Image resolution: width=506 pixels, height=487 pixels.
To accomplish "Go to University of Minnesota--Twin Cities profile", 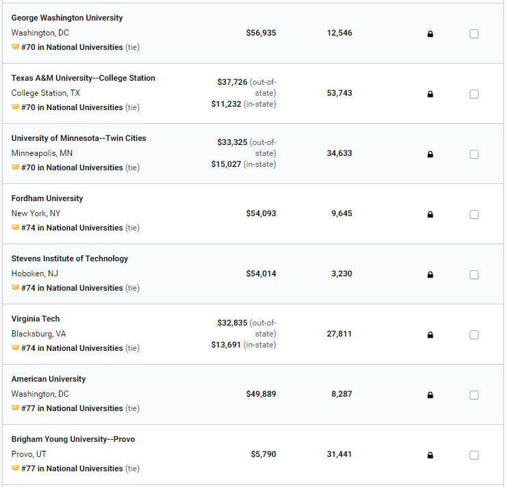I will coord(79,138).
